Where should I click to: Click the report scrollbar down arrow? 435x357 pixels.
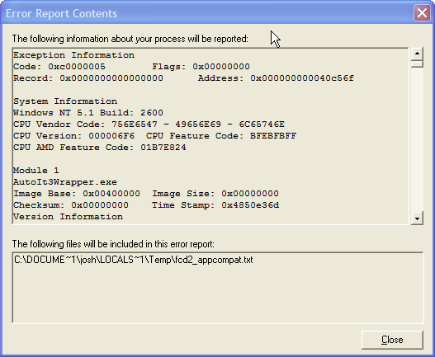pos(417,218)
